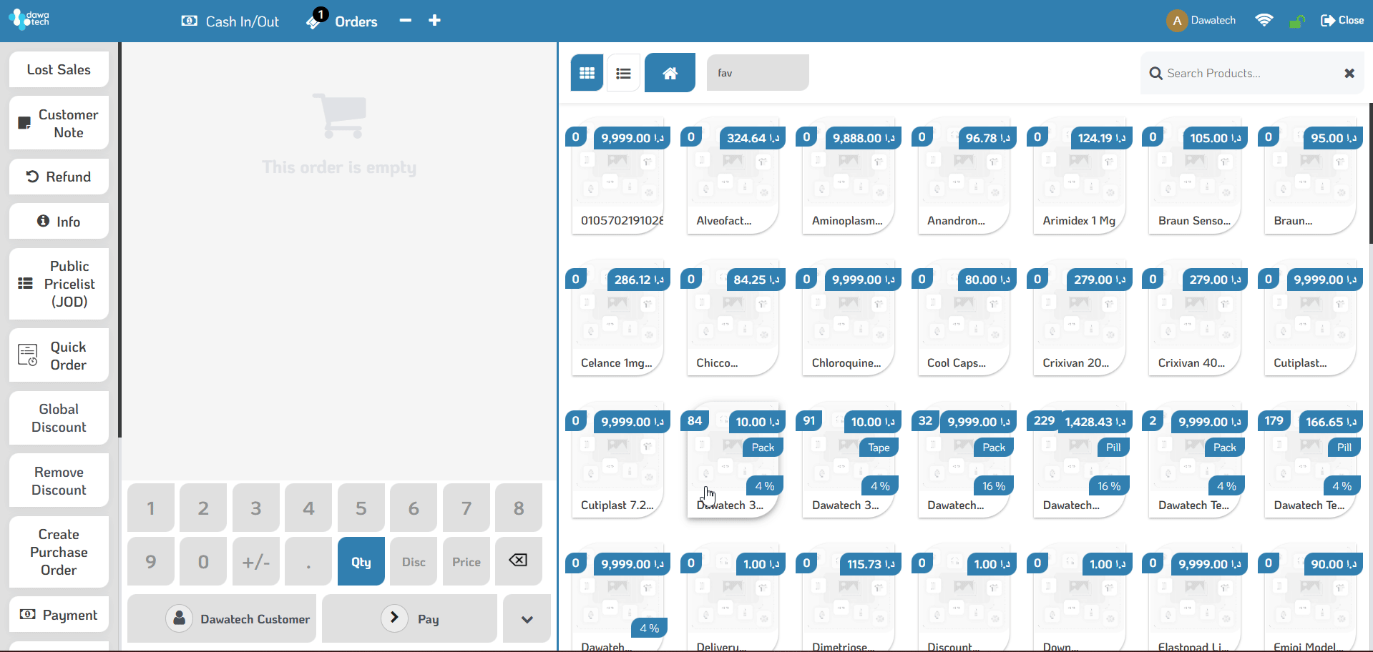1373x652 pixels.
Task: Choose customer Dawatech Customer
Action: pyautogui.click(x=222, y=618)
